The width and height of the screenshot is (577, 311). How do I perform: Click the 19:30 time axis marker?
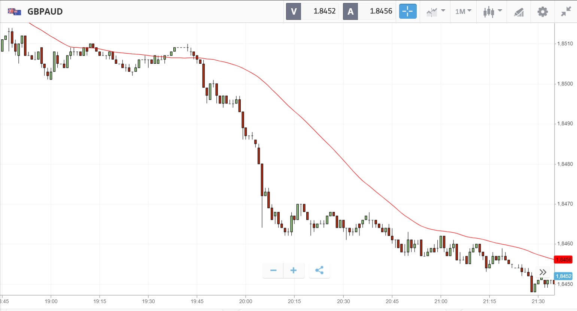(148, 301)
